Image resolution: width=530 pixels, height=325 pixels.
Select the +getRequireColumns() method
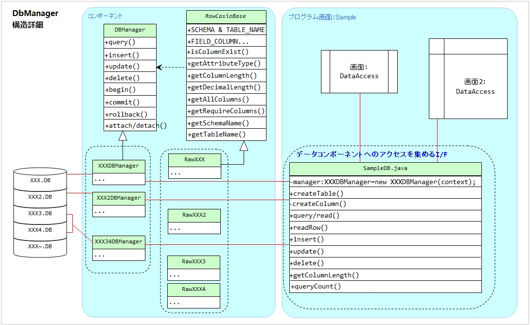click(x=226, y=111)
